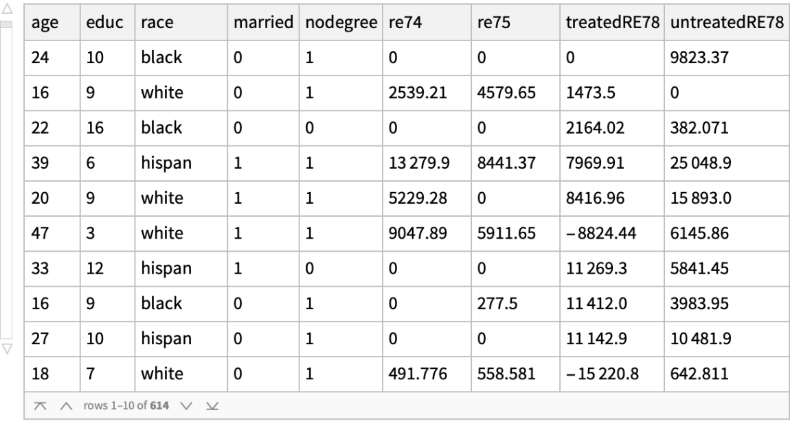Viewport: 790px width, 443px height.
Task: Click the "untreatedRE78" column header
Action: 726,23
